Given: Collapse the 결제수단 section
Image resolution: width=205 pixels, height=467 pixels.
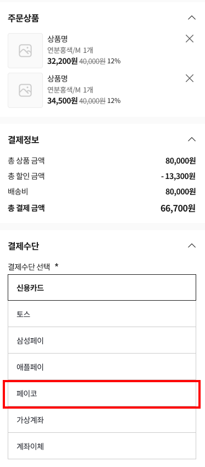Looking at the screenshot, I should click(x=192, y=246).
